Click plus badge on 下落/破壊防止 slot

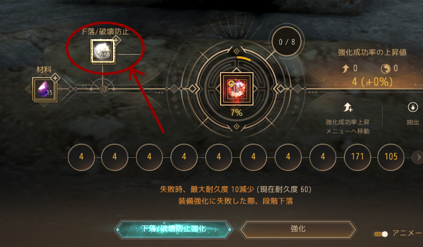pos(116,40)
